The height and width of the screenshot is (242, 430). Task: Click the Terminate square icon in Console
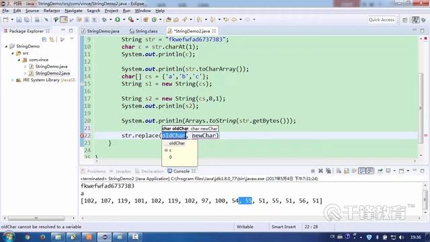(313, 171)
